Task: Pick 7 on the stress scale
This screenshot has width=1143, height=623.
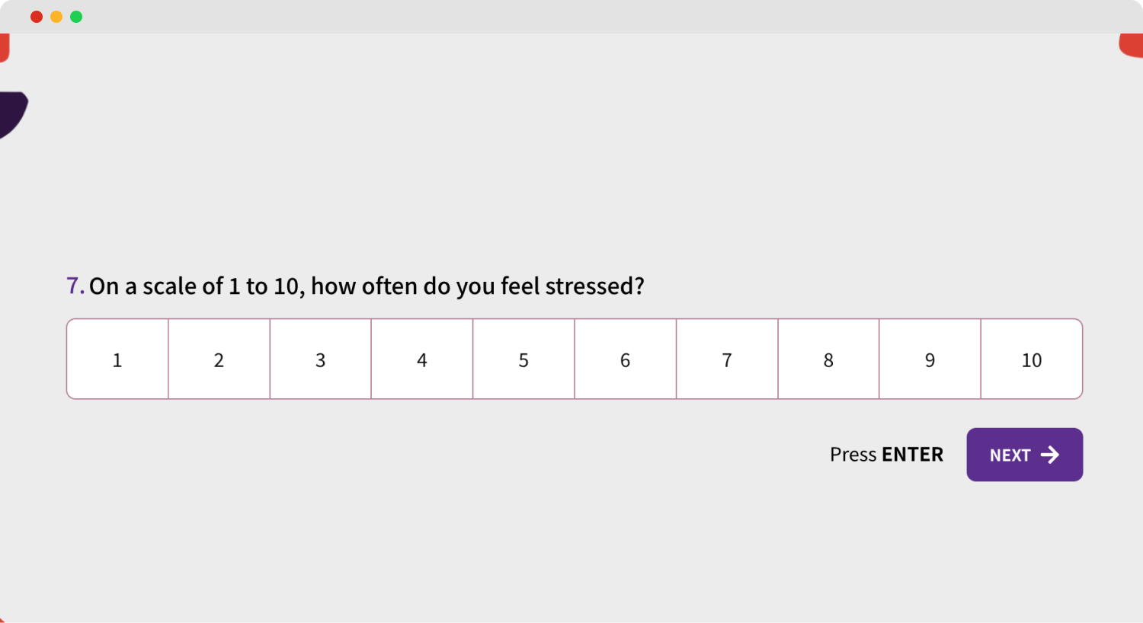Action: (727, 359)
